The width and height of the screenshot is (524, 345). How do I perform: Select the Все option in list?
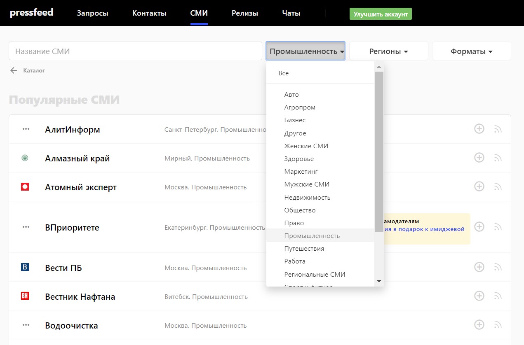pos(284,73)
